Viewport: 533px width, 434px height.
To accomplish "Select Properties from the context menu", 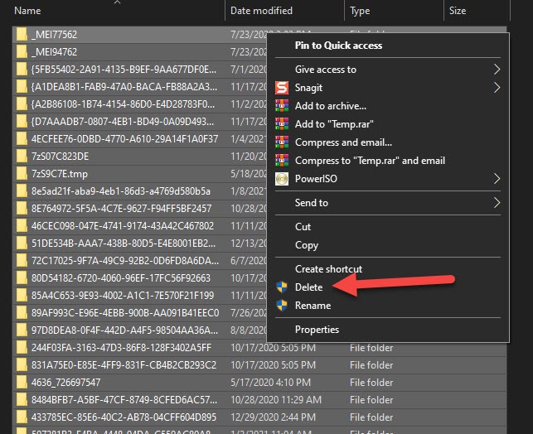I will [317, 330].
